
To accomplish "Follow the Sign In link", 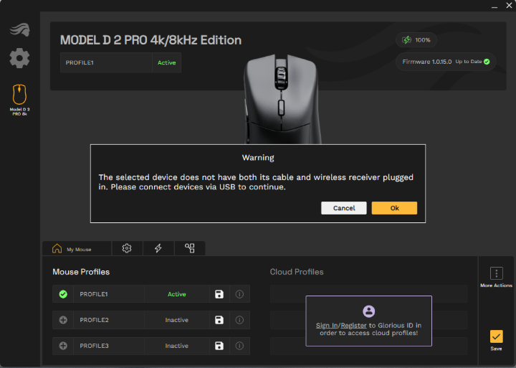I will [x=327, y=326].
